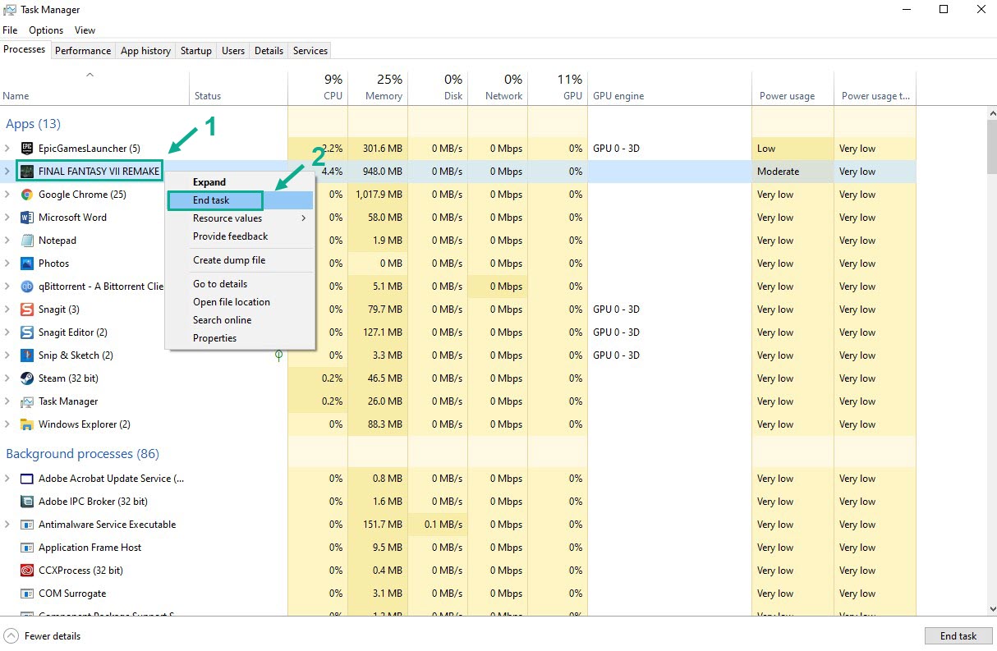Screen dimensions: 997x651
Task: Click the Adobe IPC Broker icon
Action: pos(26,502)
